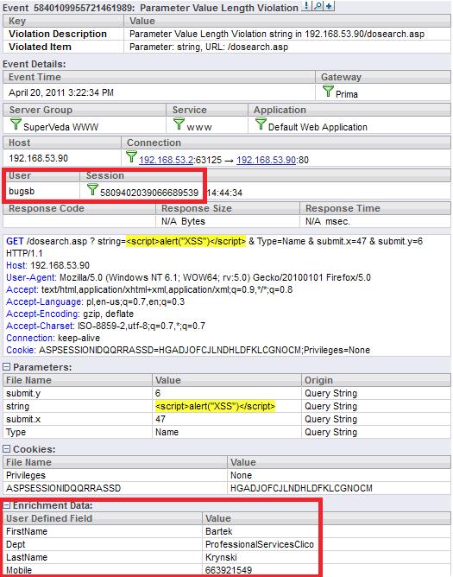Open destination IP link 192.168.53.90
This screenshot has height=577, width=453.
tap(267, 160)
